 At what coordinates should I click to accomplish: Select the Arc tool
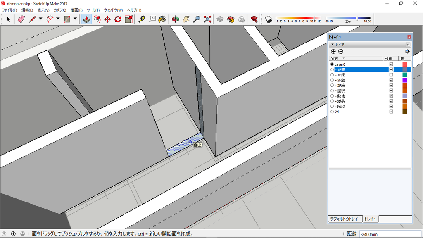click(50, 19)
